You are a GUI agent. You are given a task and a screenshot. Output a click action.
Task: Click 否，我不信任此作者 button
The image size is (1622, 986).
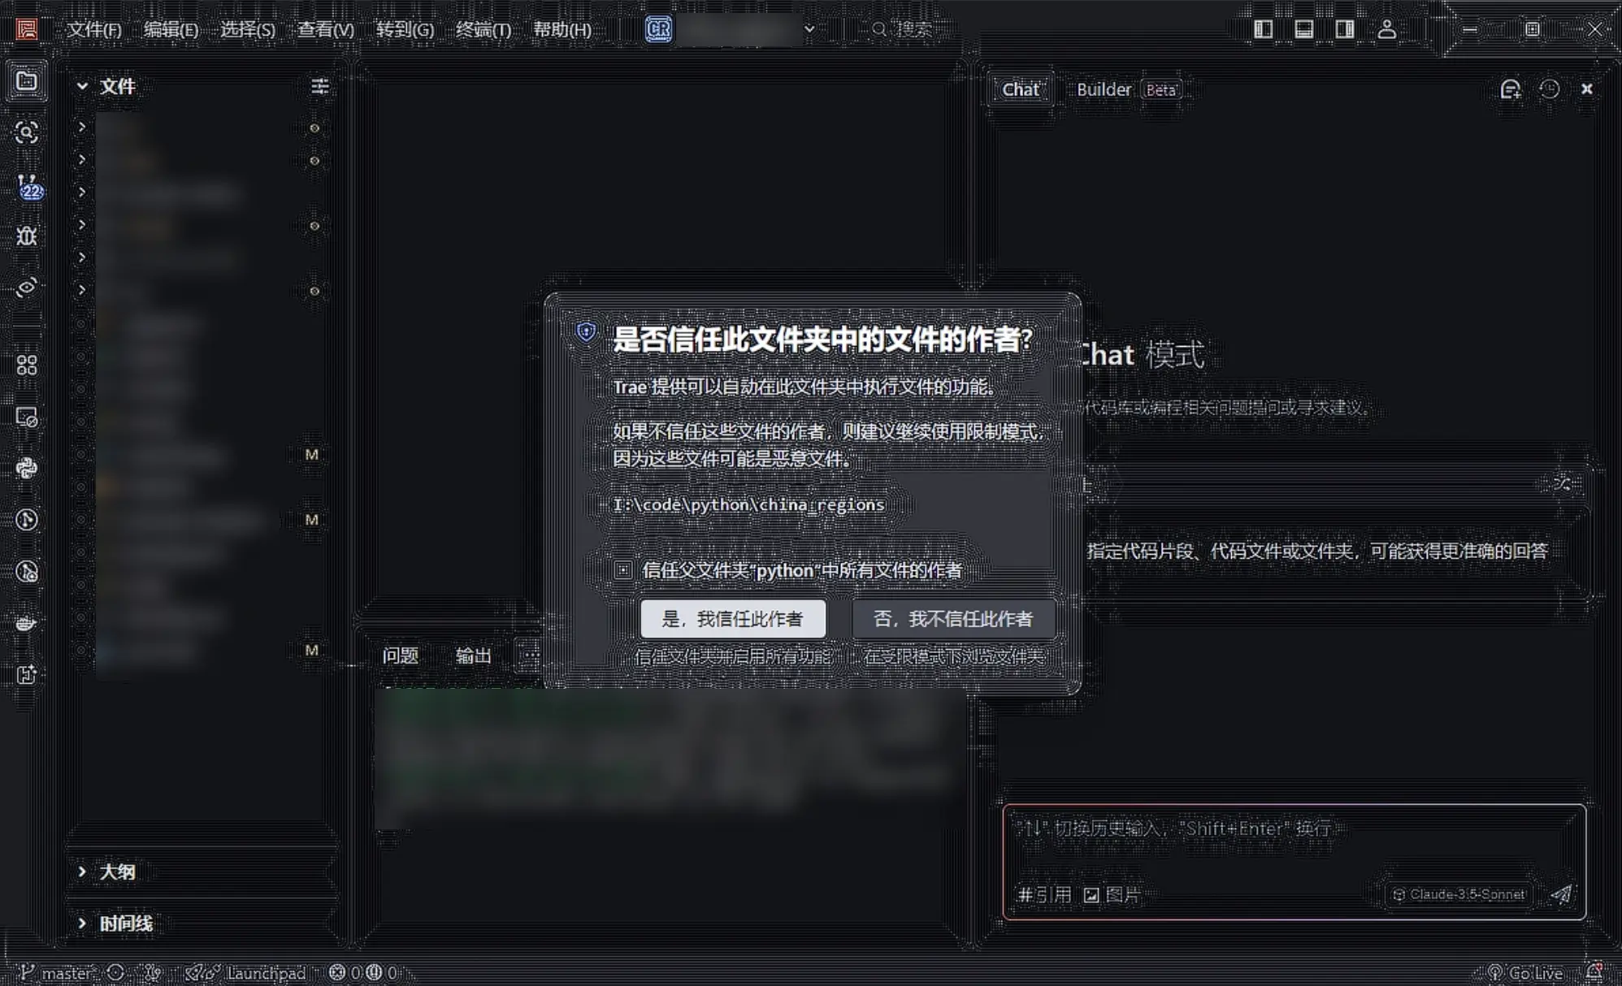tap(952, 619)
